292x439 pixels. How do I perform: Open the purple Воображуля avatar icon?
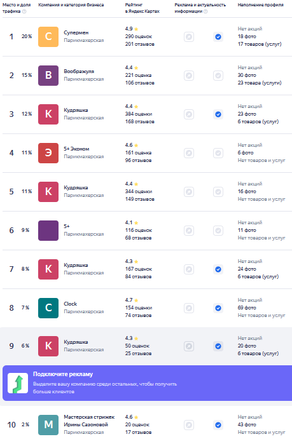pyautogui.click(x=48, y=76)
